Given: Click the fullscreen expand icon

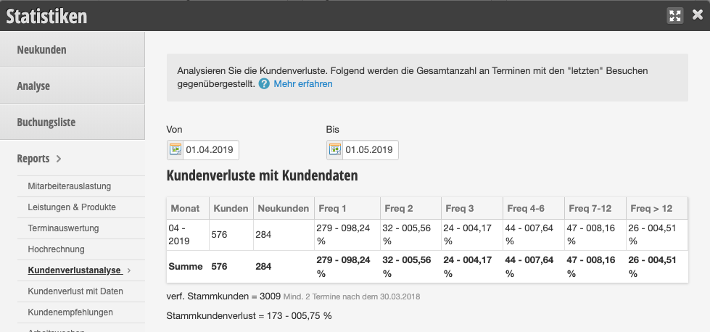Looking at the screenshot, I should (x=675, y=15).
